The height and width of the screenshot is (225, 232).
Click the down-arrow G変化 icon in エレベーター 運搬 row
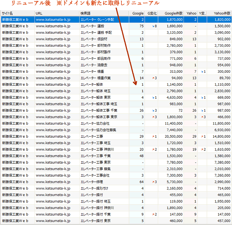tap(153, 26)
